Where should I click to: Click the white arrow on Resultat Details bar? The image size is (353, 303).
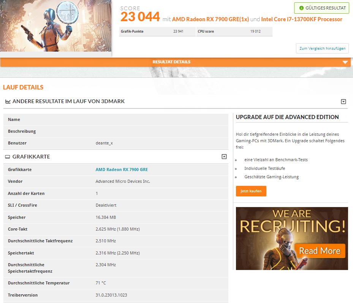coord(345,62)
